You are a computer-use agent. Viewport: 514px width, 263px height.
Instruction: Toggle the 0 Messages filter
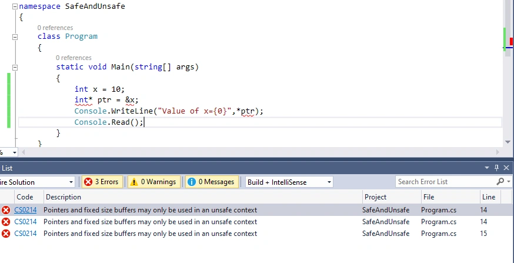[x=212, y=182]
